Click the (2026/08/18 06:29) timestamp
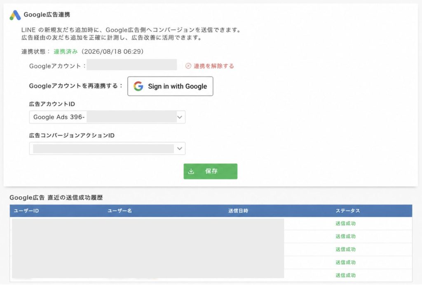 (113, 51)
